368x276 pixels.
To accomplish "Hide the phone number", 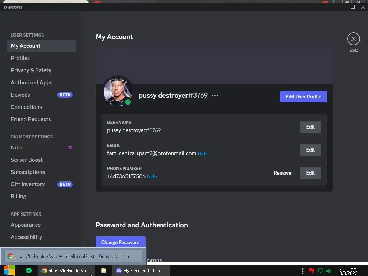I will [x=152, y=176].
